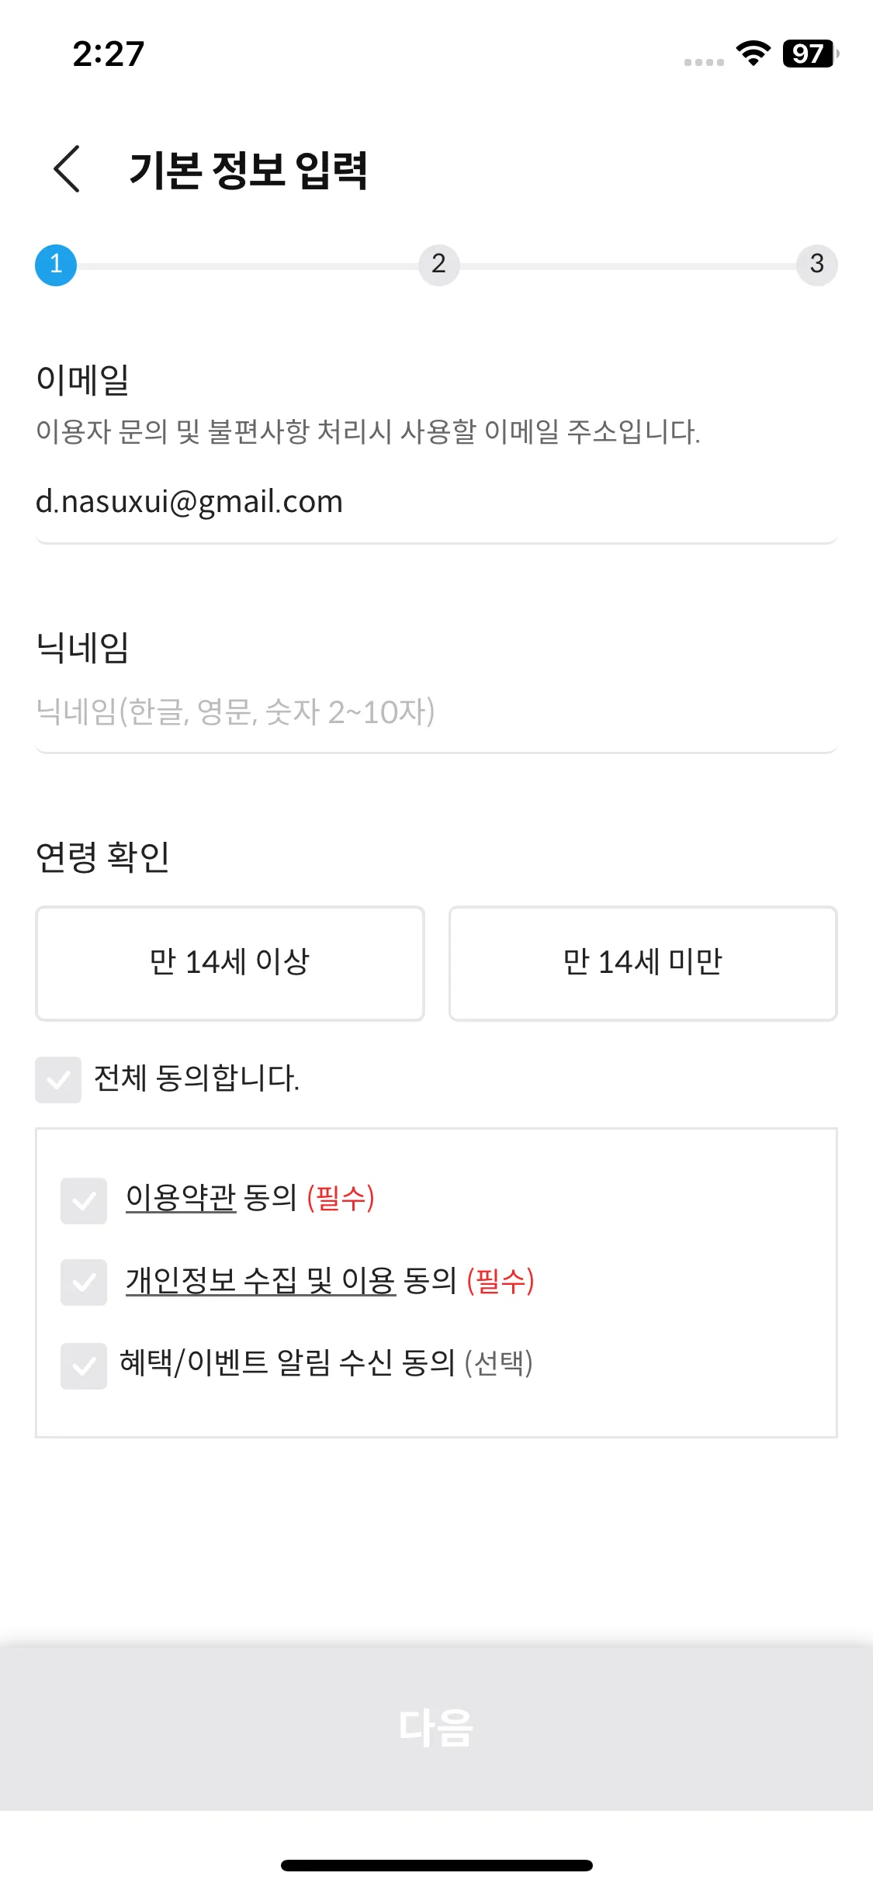Tap the Wi-Fi status icon

[753, 53]
